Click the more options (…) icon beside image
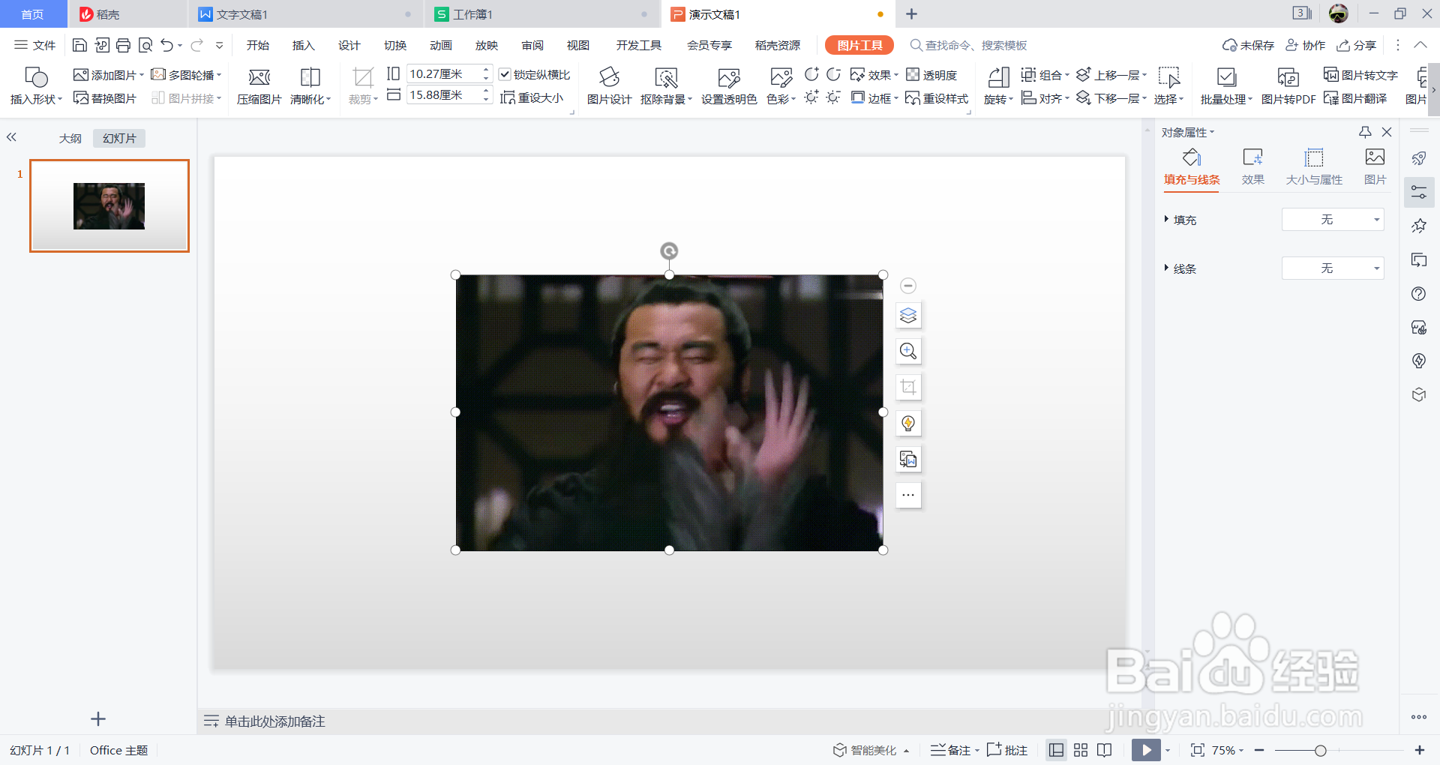The height and width of the screenshot is (765, 1440). pyautogui.click(x=908, y=495)
